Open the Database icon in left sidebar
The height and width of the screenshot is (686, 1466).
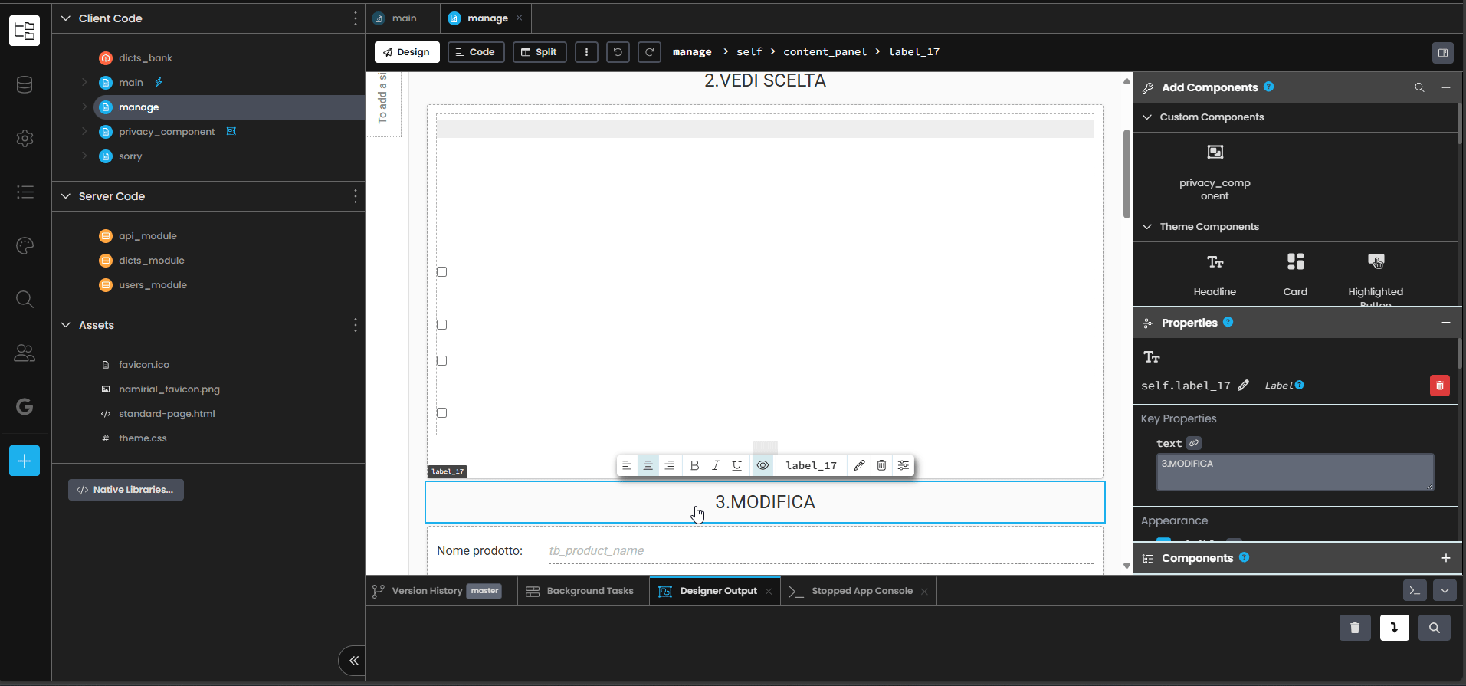(x=25, y=85)
